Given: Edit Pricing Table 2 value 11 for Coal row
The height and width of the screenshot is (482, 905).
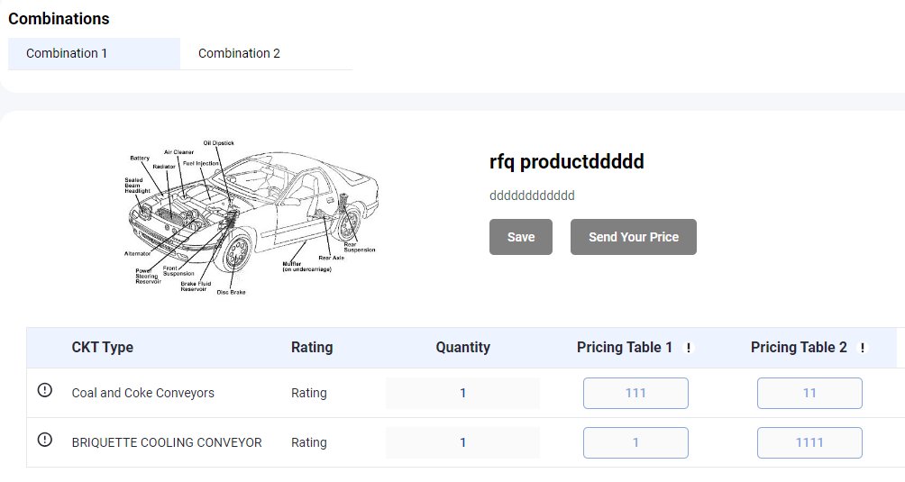Looking at the screenshot, I should [809, 393].
